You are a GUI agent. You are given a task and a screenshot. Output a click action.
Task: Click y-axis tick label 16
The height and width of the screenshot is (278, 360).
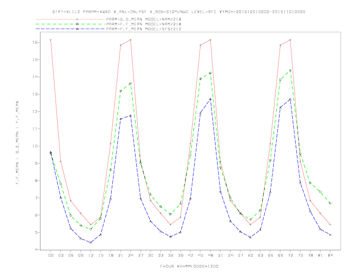pyautogui.click(x=35, y=42)
